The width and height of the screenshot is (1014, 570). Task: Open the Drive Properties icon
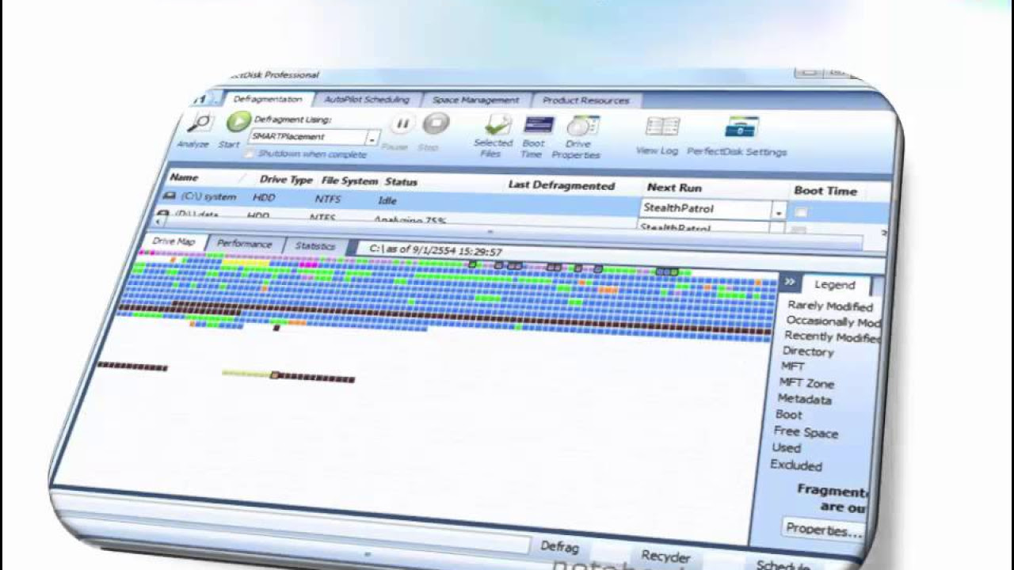(x=583, y=126)
